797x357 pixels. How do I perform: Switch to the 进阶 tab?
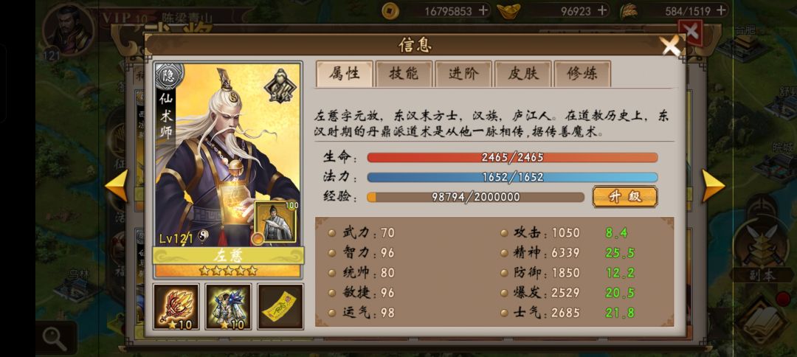tap(463, 74)
